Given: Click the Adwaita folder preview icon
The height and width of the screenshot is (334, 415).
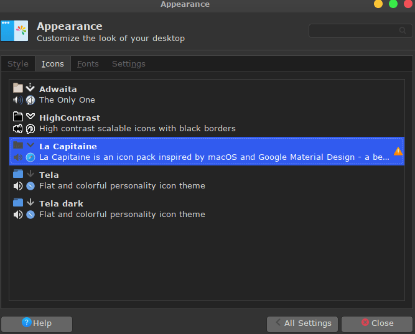Looking at the screenshot, I should tap(18, 88).
